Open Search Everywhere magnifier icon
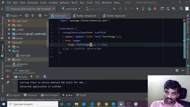The image size is (190, 107). tap(181, 9)
